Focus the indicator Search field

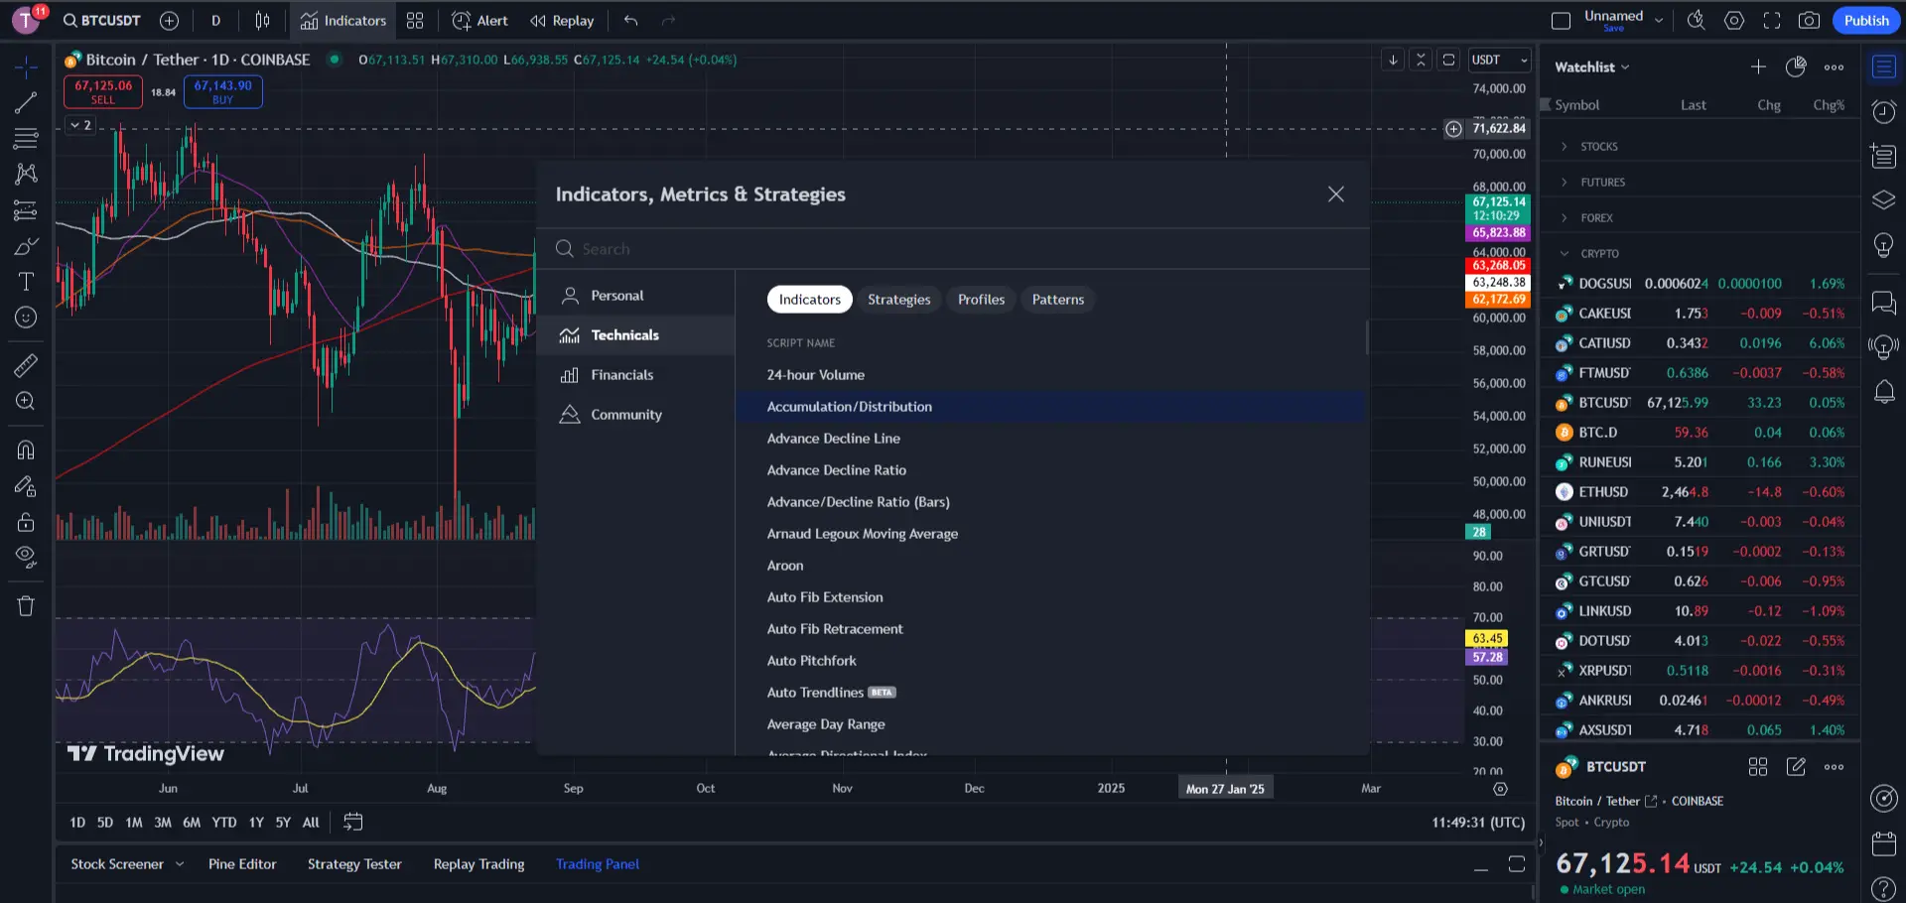point(953,249)
